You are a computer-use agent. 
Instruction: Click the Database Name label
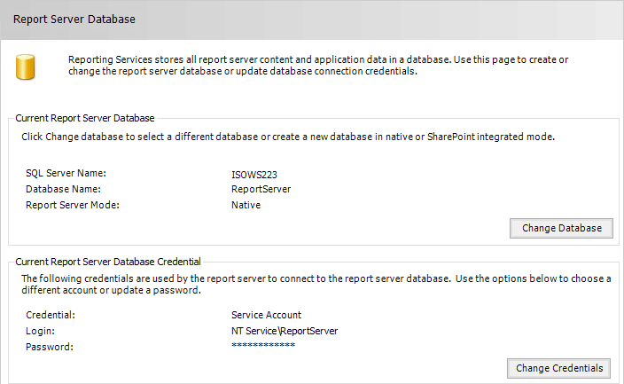63,189
